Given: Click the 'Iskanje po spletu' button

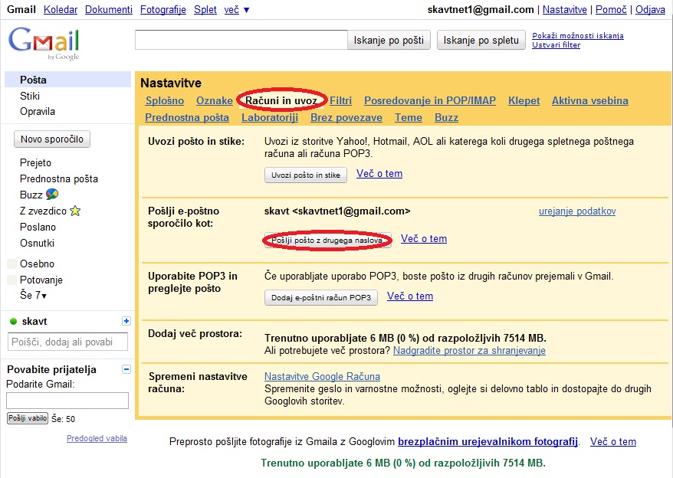Looking at the screenshot, I should tap(481, 41).
